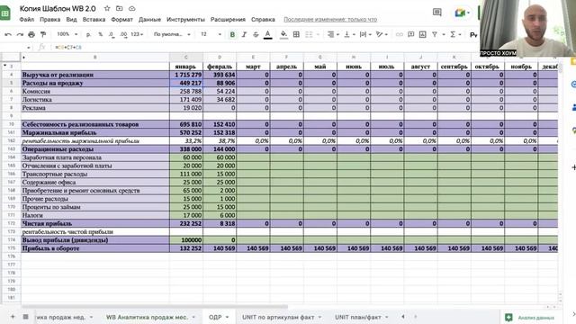
Task: Format as currency (р.)
Action: coord(88,34)
